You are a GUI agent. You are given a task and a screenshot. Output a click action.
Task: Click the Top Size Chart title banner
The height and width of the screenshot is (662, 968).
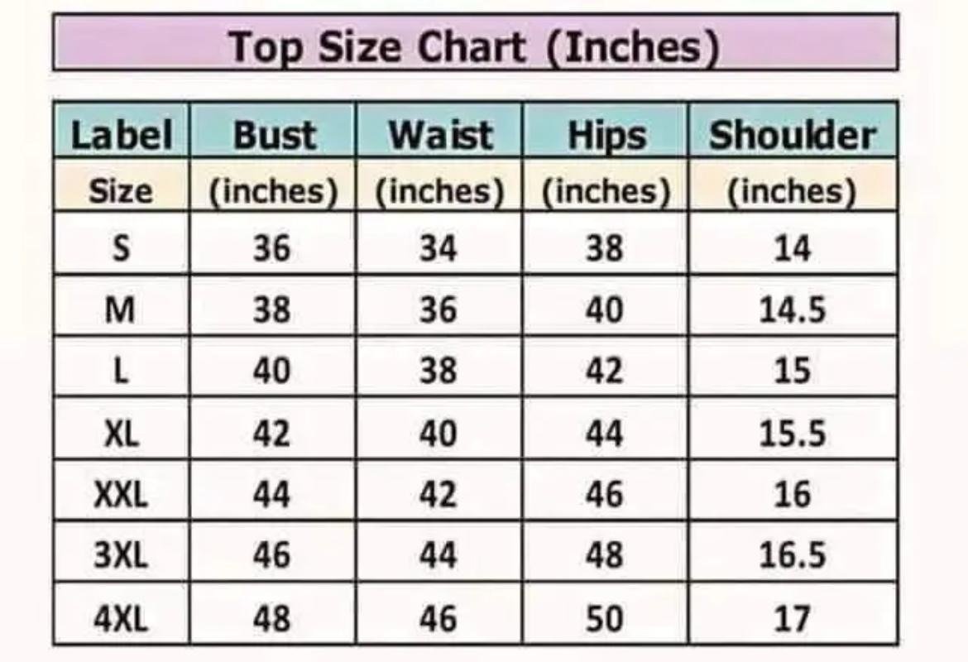[x=476, y=42]
